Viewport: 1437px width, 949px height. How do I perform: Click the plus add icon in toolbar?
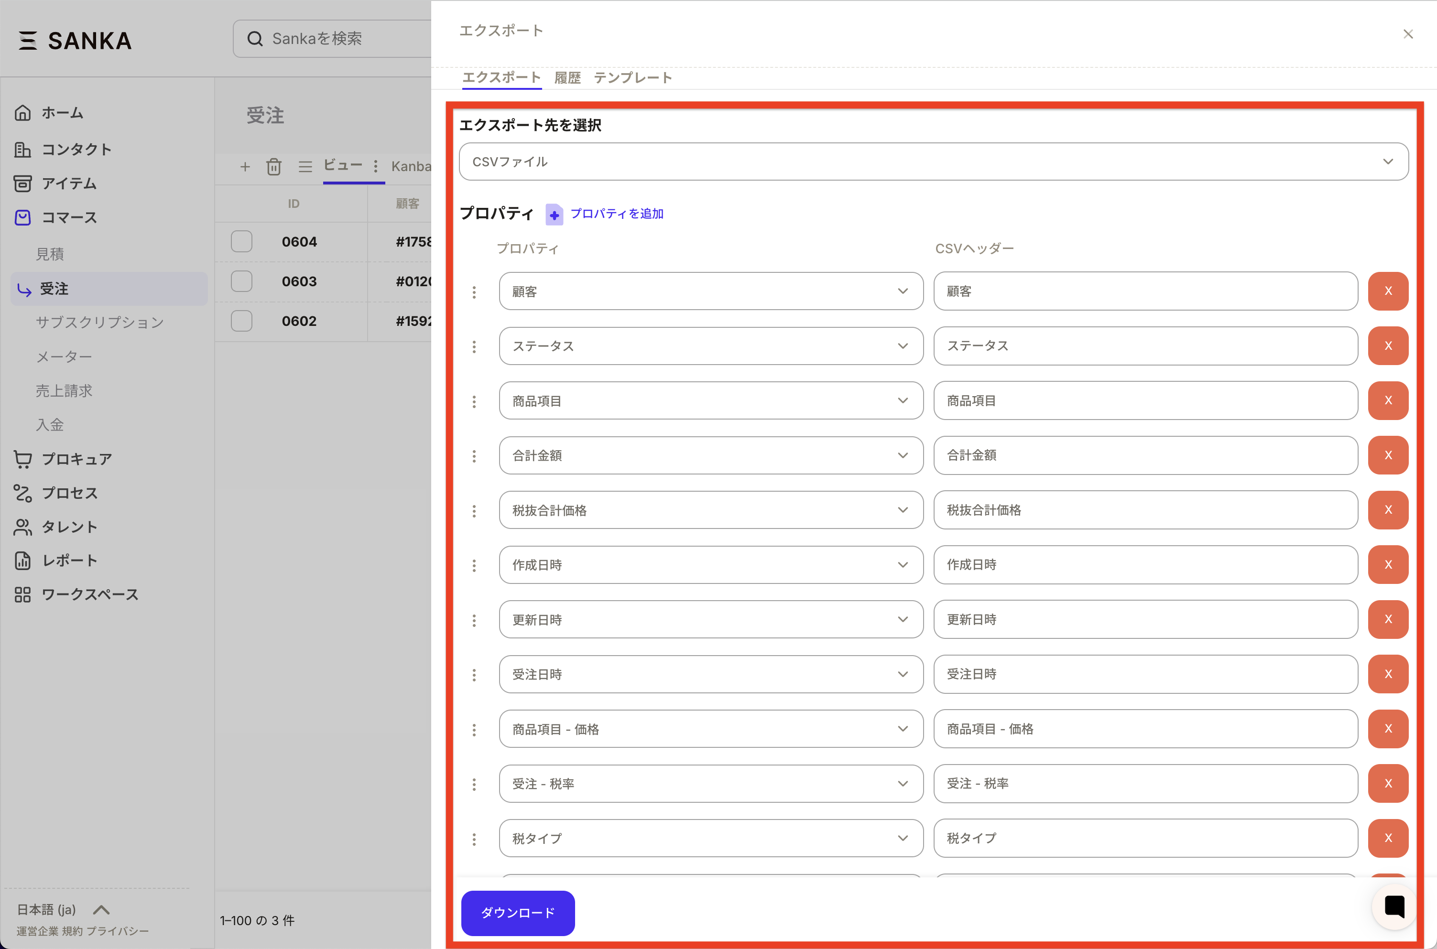coord(245,166)
